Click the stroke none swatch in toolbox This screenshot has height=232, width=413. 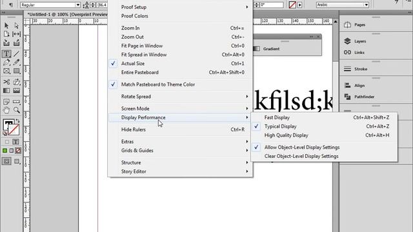(x=14, y=130)
